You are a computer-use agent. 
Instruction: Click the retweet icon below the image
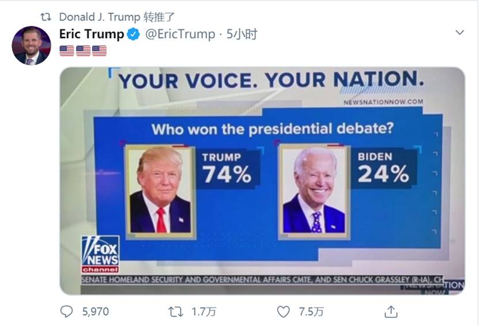[175, 312]
